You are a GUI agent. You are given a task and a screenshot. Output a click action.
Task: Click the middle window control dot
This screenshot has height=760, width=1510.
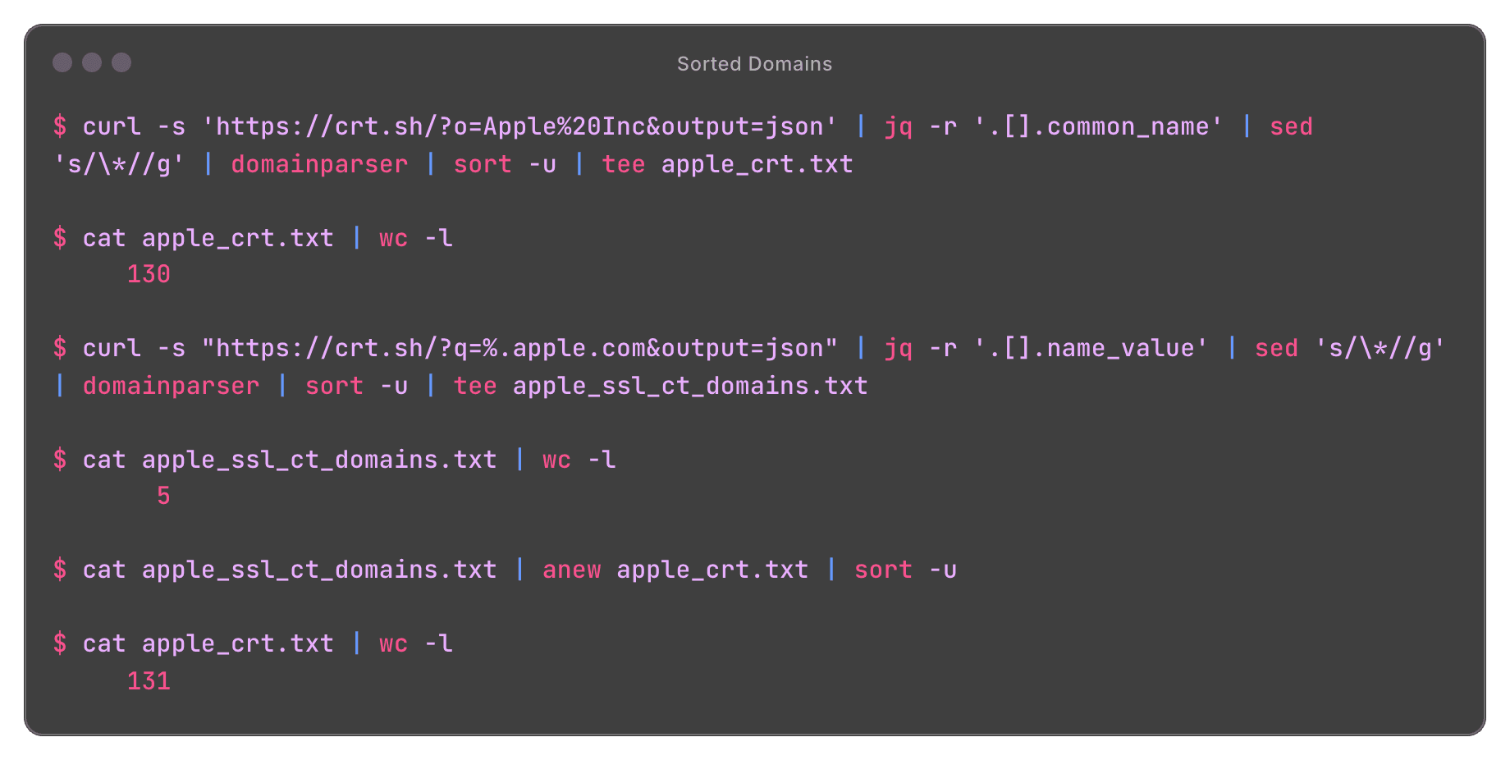[92, 62]
